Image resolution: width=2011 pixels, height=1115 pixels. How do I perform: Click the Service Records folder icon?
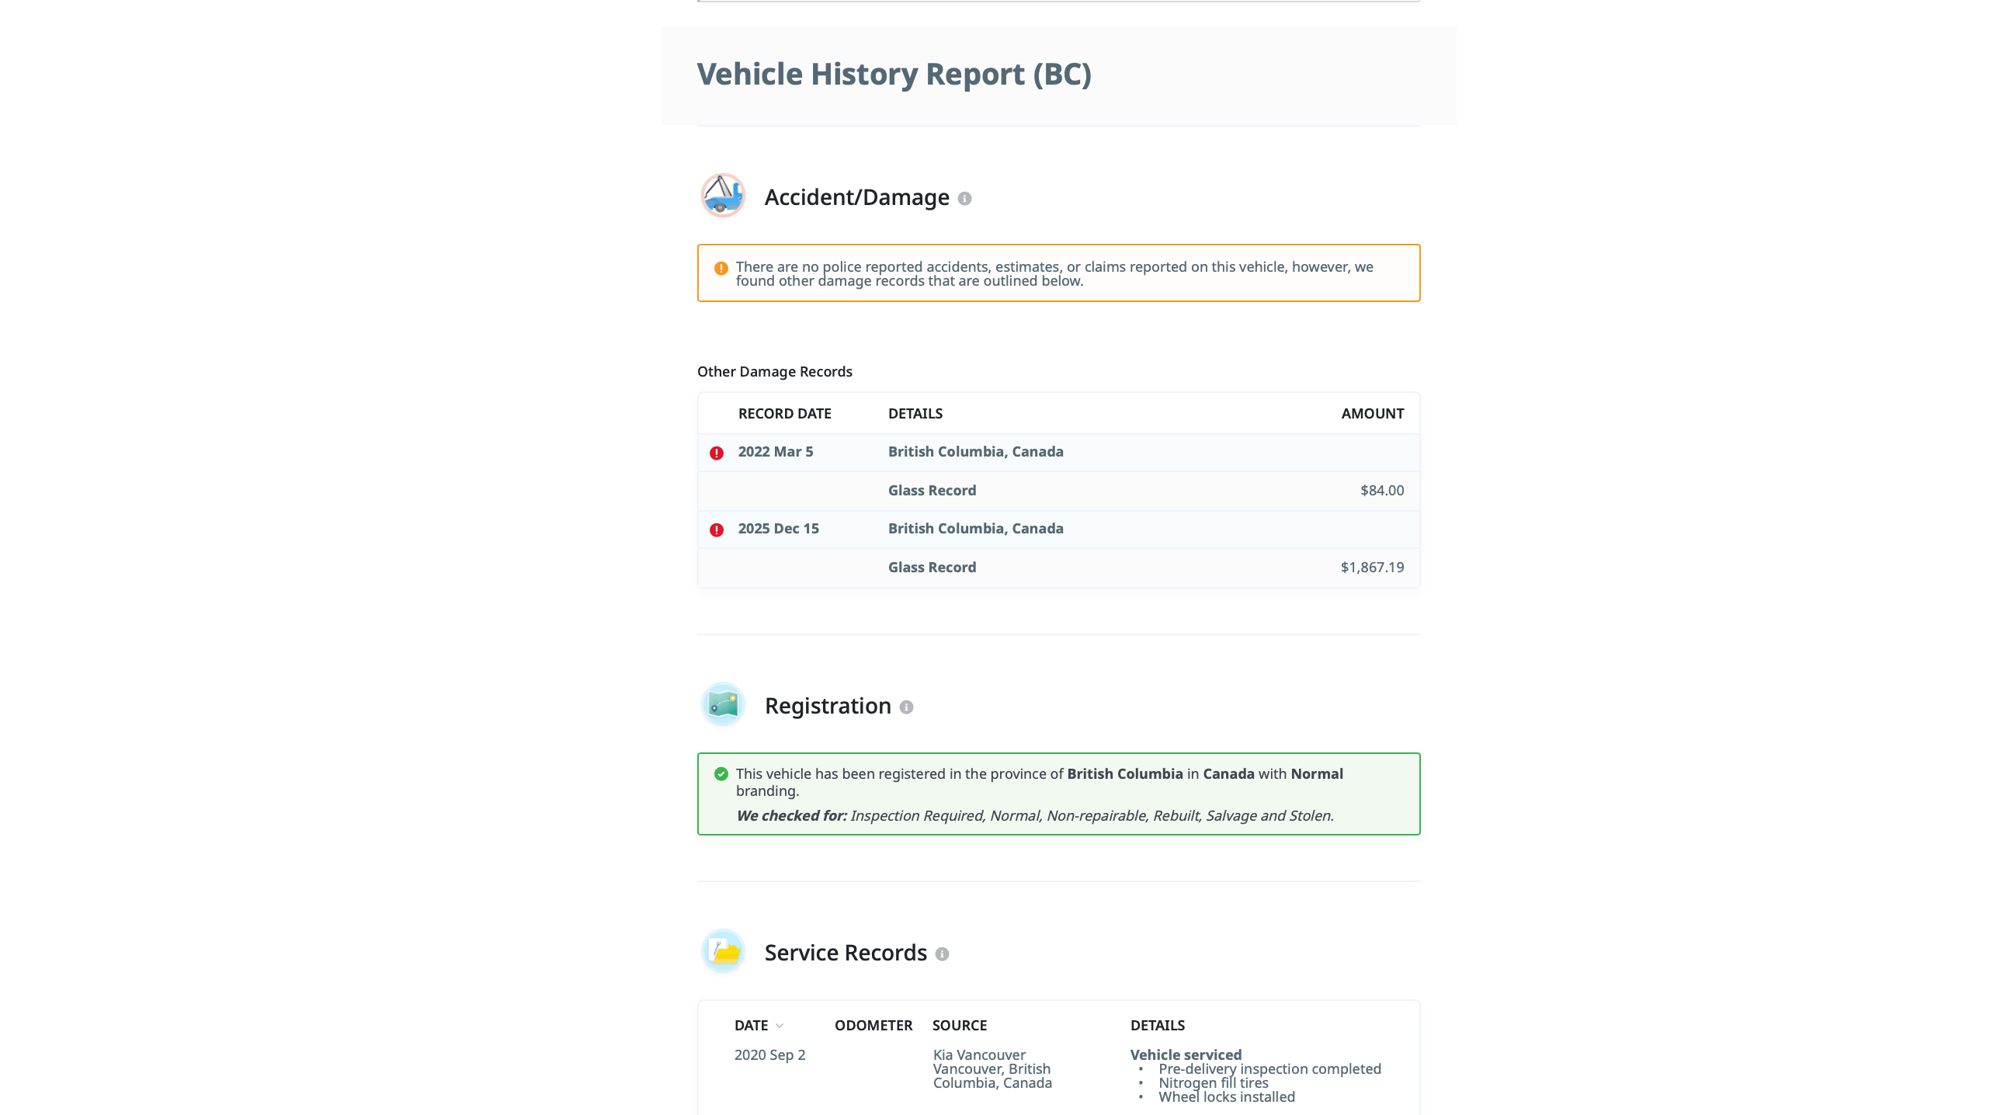point(722,951)
